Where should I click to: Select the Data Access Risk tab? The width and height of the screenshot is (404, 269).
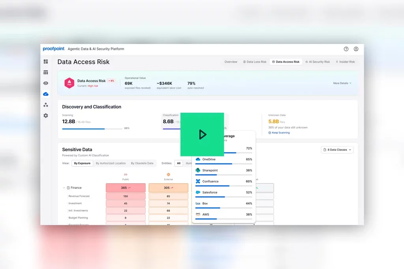tap(286, 62)
